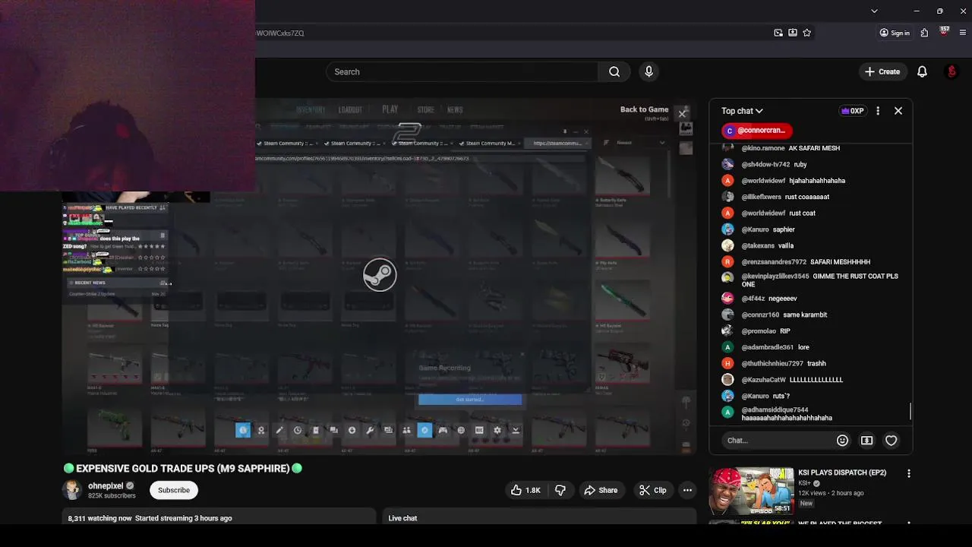Open the KSI Plays Dispatch video thumbnail
The image size is (972, 547).
(751, 492)
